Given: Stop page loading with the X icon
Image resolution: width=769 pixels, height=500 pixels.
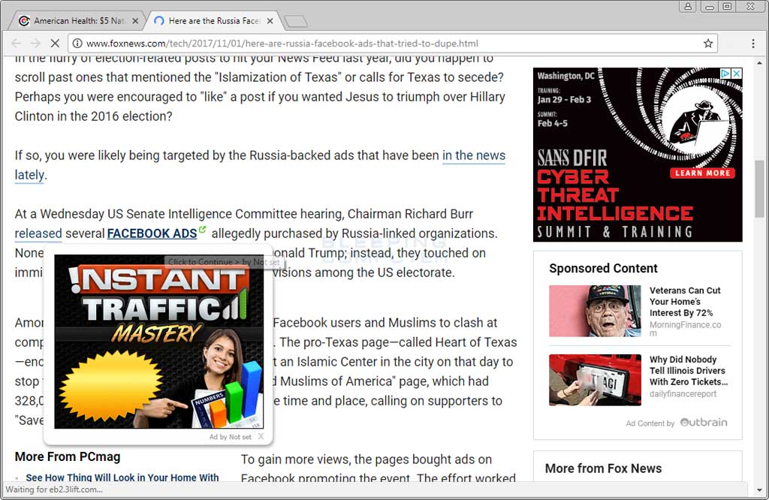Looking at the screenshot, I should (x=55, y=44).
